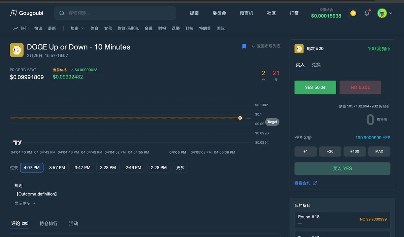Select the 3:28 PM past round

point(108,168)
